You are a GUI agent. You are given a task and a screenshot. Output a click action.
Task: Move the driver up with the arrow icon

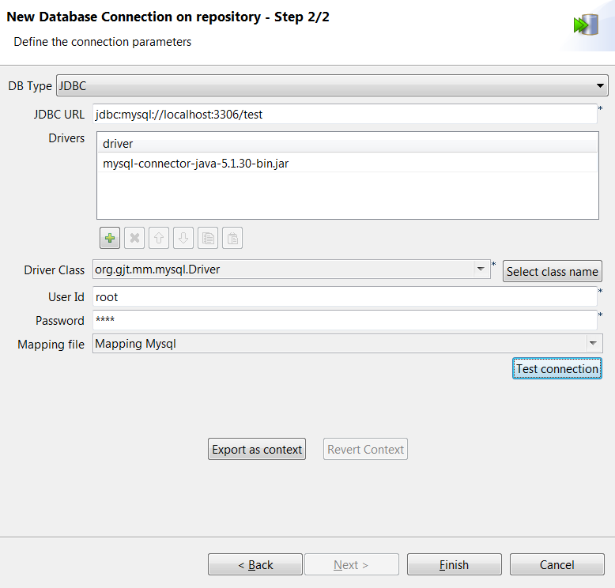pyautogui.click(x=159, y=238)
